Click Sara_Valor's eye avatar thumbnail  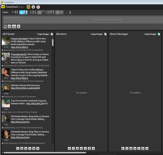tap(6, 103)
